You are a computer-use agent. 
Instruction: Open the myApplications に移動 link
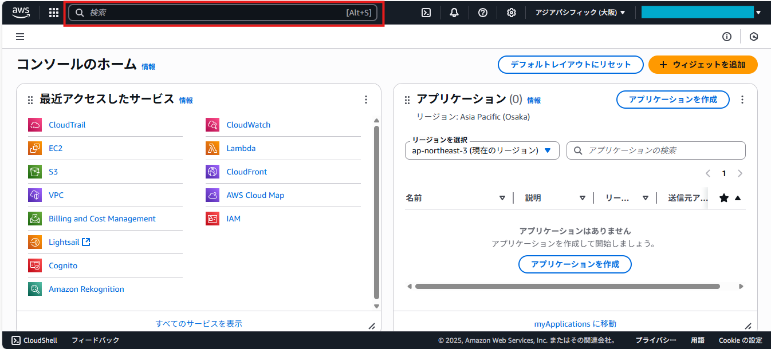(575, 324)
